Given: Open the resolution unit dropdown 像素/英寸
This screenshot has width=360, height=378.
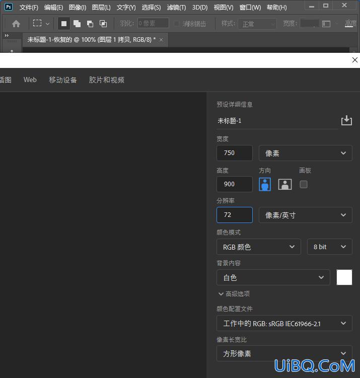Looking at the screenshot, I should pos(306,215).
